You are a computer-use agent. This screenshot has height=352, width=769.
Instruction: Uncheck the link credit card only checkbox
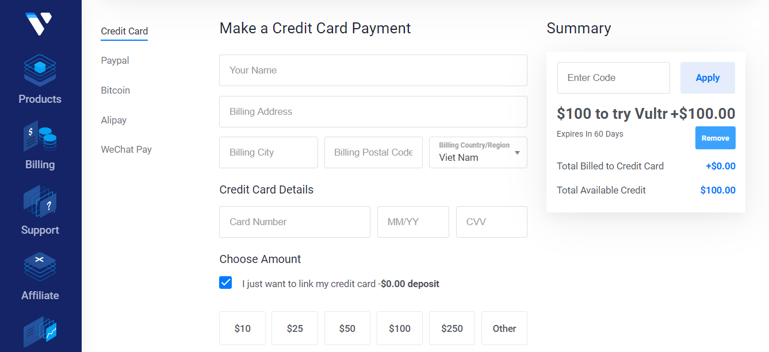[225, 283]
